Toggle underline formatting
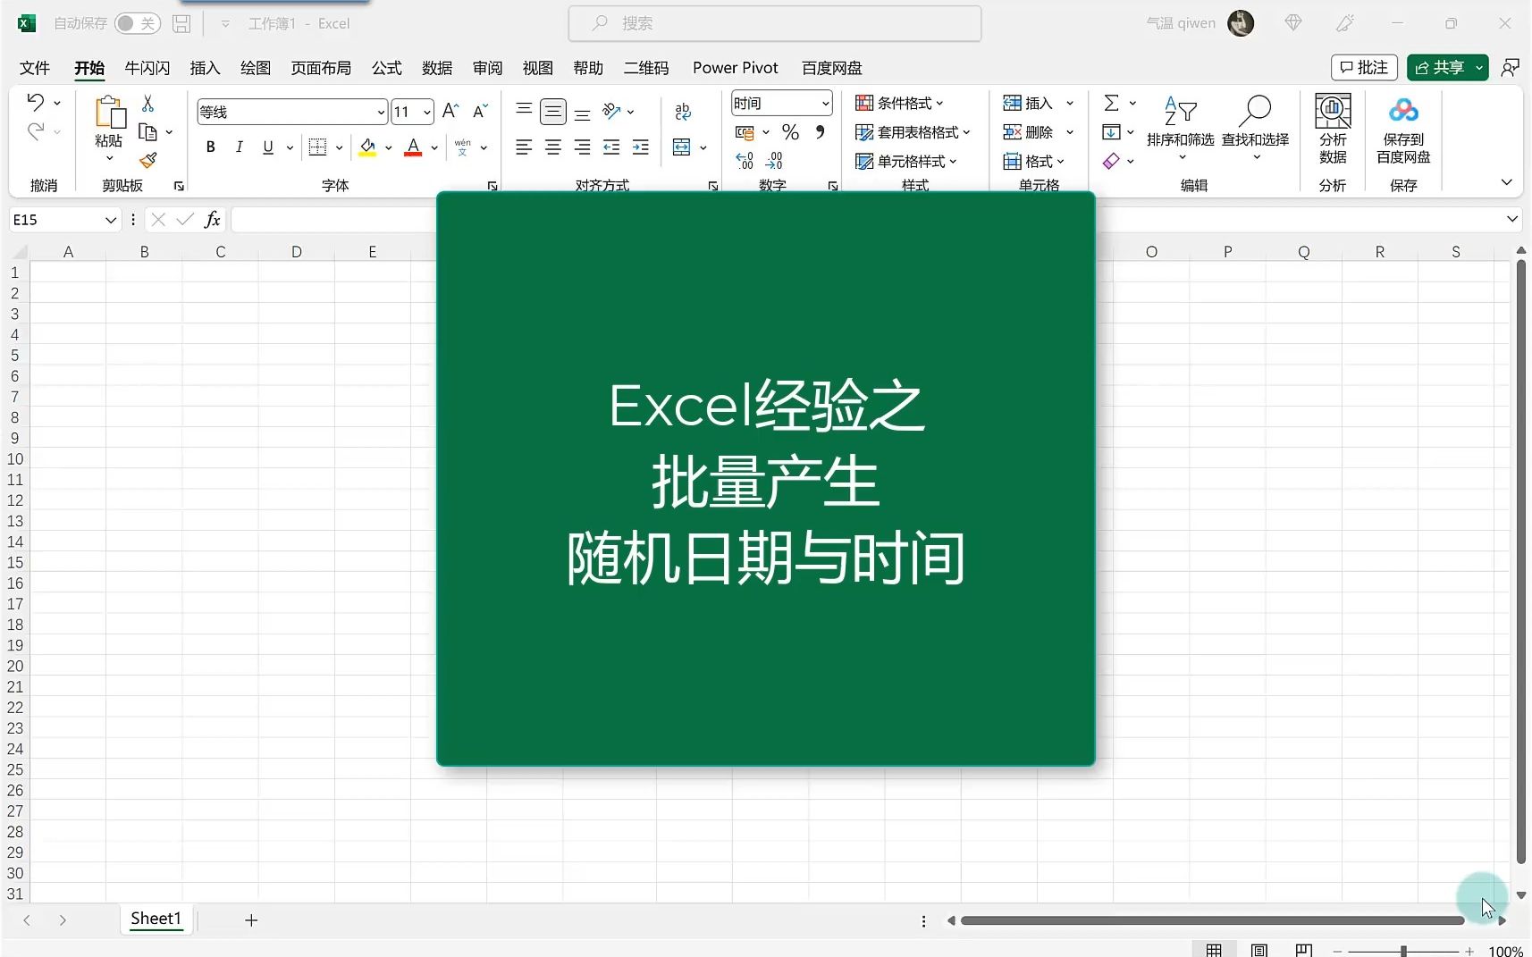This screenshot has height=957, width=1532. point(266,147)
